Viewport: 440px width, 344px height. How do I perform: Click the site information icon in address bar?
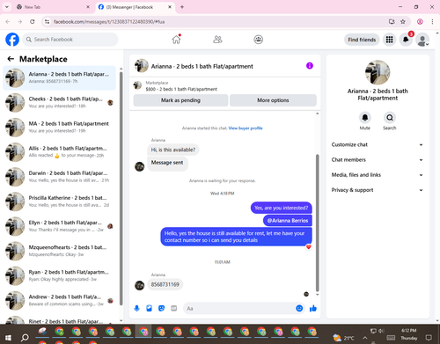pos(47,21)
